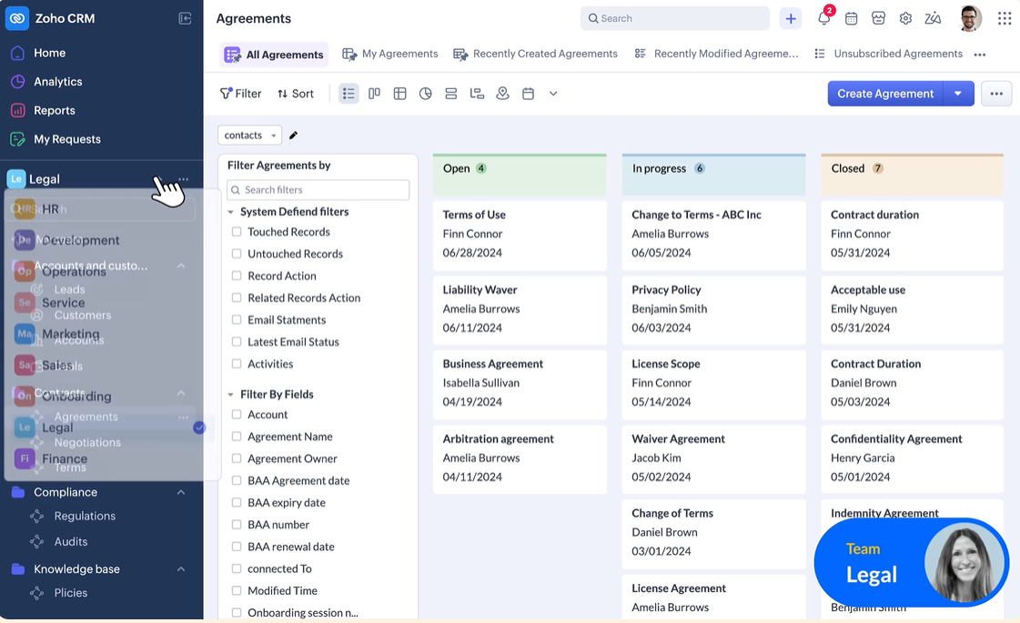Tick the Modified Time checkbox
The width and height of the screenshot is (1020, 623).
pos(237,590)
